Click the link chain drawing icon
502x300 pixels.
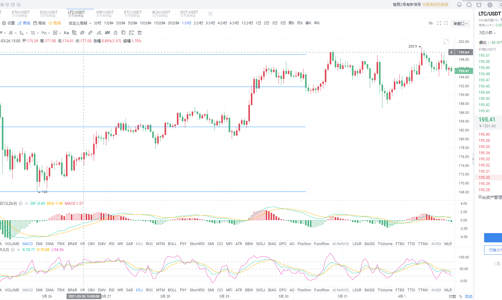(x=82, y=33)
